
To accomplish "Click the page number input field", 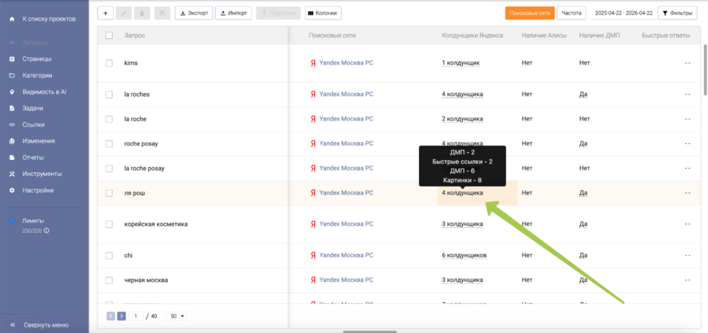I will pos(136,316).
